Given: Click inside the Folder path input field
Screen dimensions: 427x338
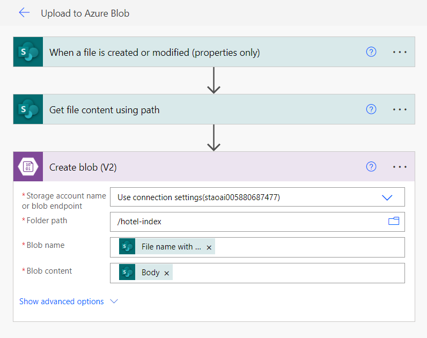Looking at the screenshot, I should click(247, 222).
